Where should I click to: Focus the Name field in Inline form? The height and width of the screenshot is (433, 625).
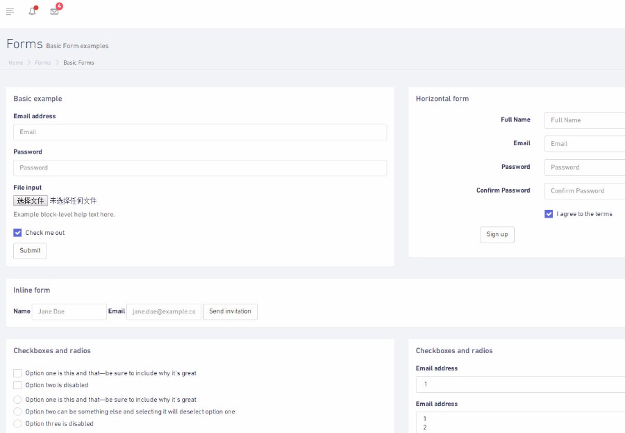[x=69, y=311]
